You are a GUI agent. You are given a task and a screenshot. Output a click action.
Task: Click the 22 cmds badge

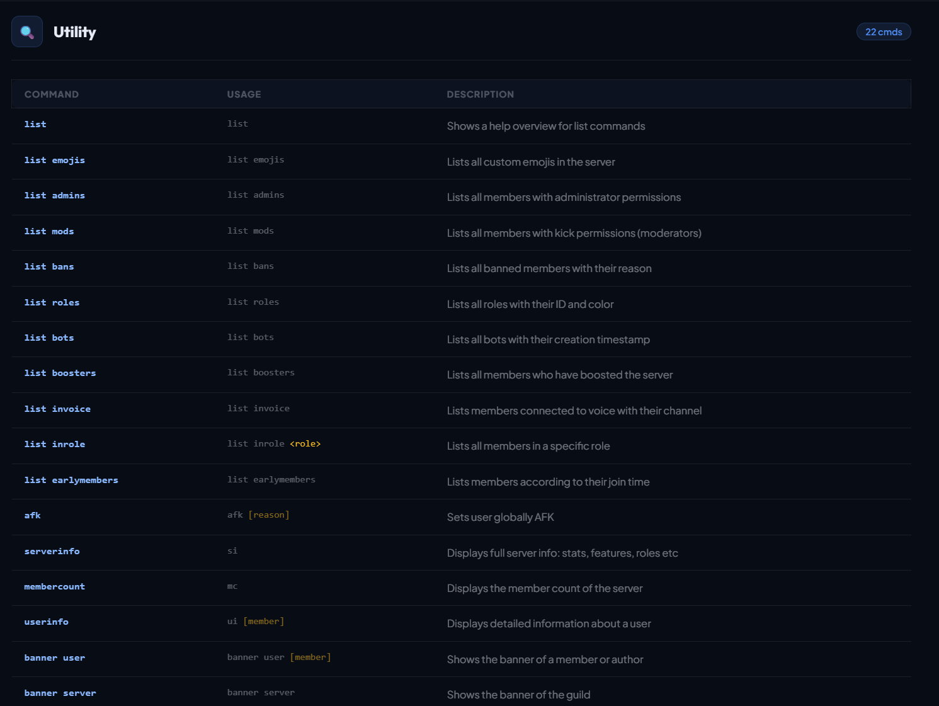[883, 32]
